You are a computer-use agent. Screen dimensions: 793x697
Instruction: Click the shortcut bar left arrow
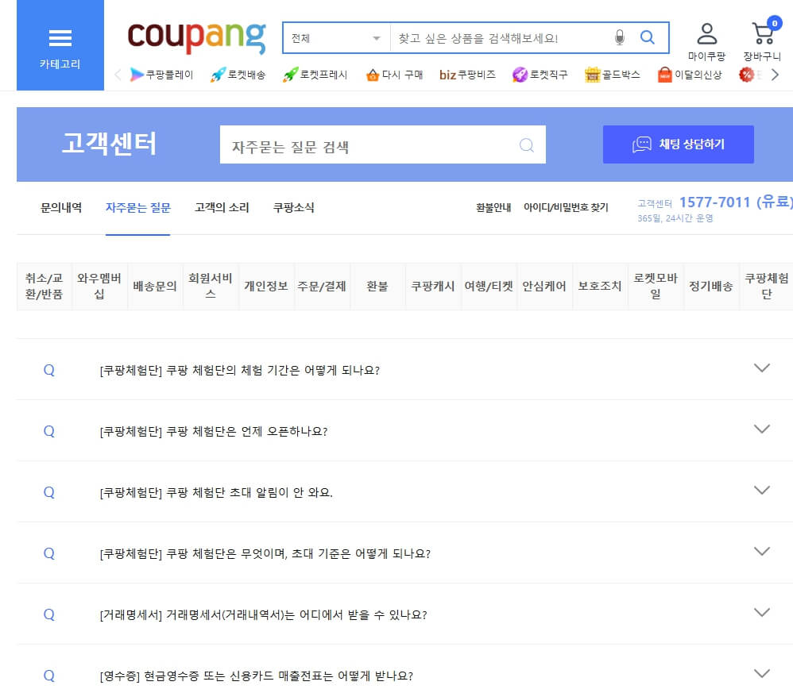pyautogui.click(x=118, y=75)
